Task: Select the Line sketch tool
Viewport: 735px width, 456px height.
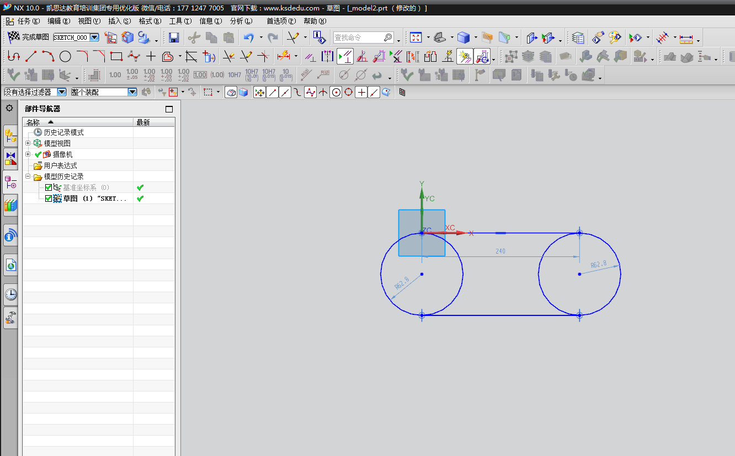Action: click(x=31, y=56)
